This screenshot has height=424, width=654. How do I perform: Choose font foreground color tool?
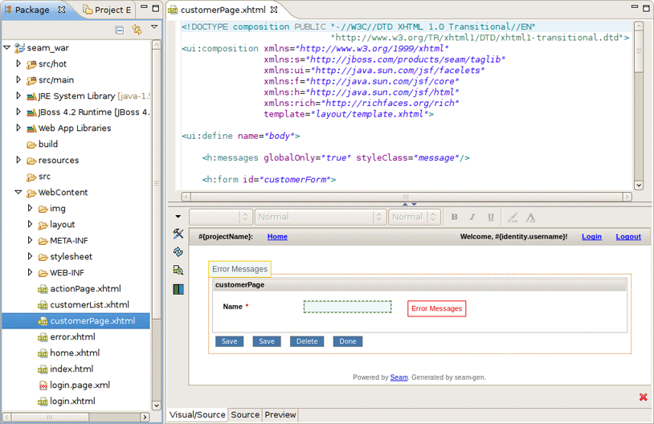pos(530,217)
